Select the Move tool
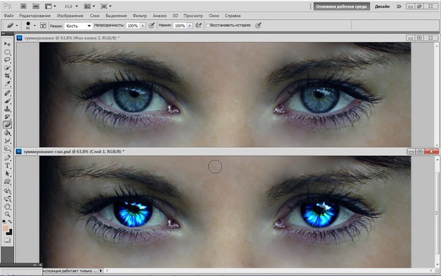Viewport: 441px width, 276px height. [x=8, y=44]
